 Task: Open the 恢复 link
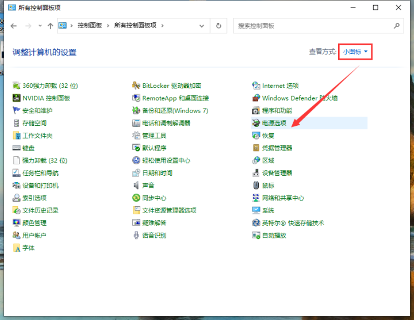(x=268, y=136)
